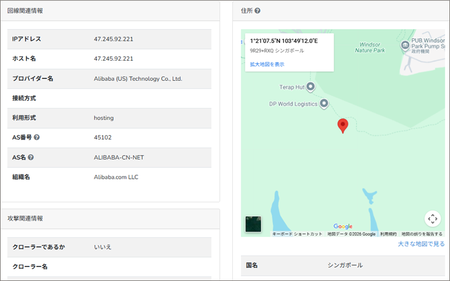Switch to satellite view thumbnail

point(253,224)
